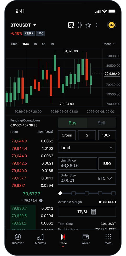Open the chart drawing tools icon
The image size is (126, 256).
coord(71,25)
